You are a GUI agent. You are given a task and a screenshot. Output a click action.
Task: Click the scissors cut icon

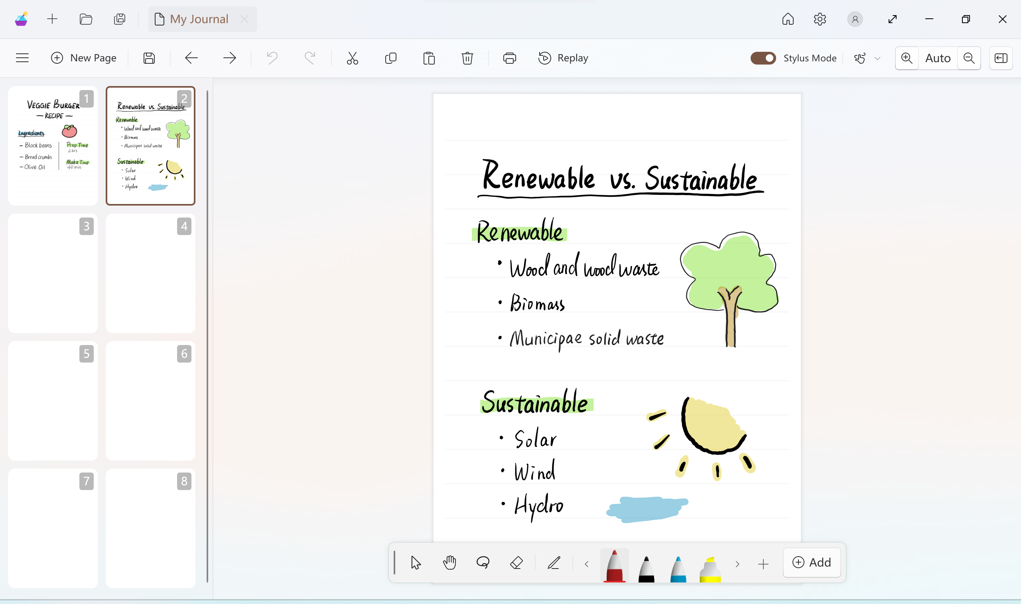353,58
